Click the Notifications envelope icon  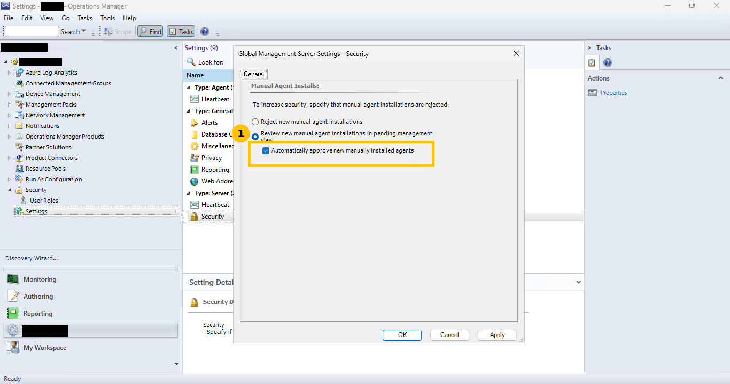(x=19, y=126)
